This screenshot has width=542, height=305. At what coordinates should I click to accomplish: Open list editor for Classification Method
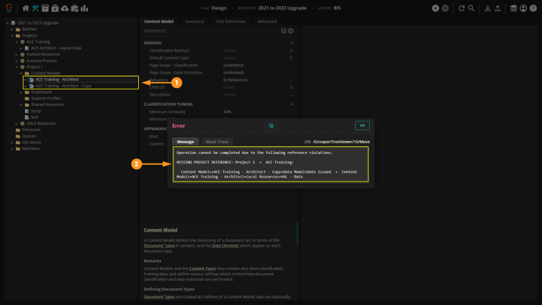coord(291,50)
